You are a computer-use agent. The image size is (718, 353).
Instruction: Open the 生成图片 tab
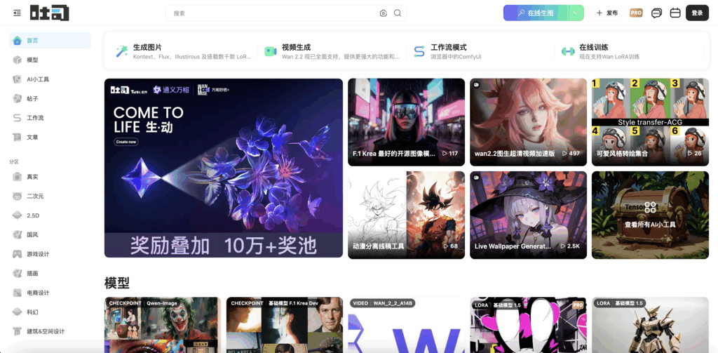[183, 51]
